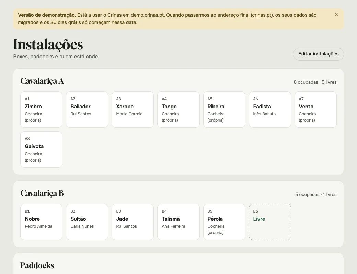Click the '5 ocupadas · 1 livres' count
This screenshot has width=357, height=274.
(x=316, y=195)
